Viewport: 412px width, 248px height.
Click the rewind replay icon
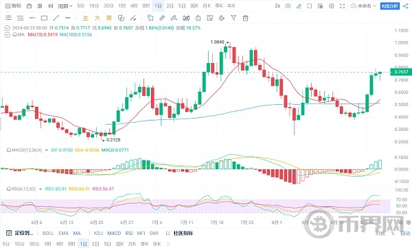(x=51, y=5)
